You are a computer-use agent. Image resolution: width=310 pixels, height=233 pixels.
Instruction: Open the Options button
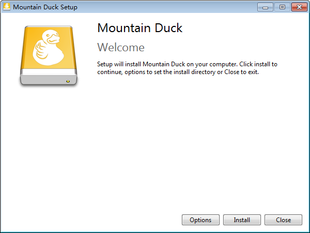click(x=200, y=220)
